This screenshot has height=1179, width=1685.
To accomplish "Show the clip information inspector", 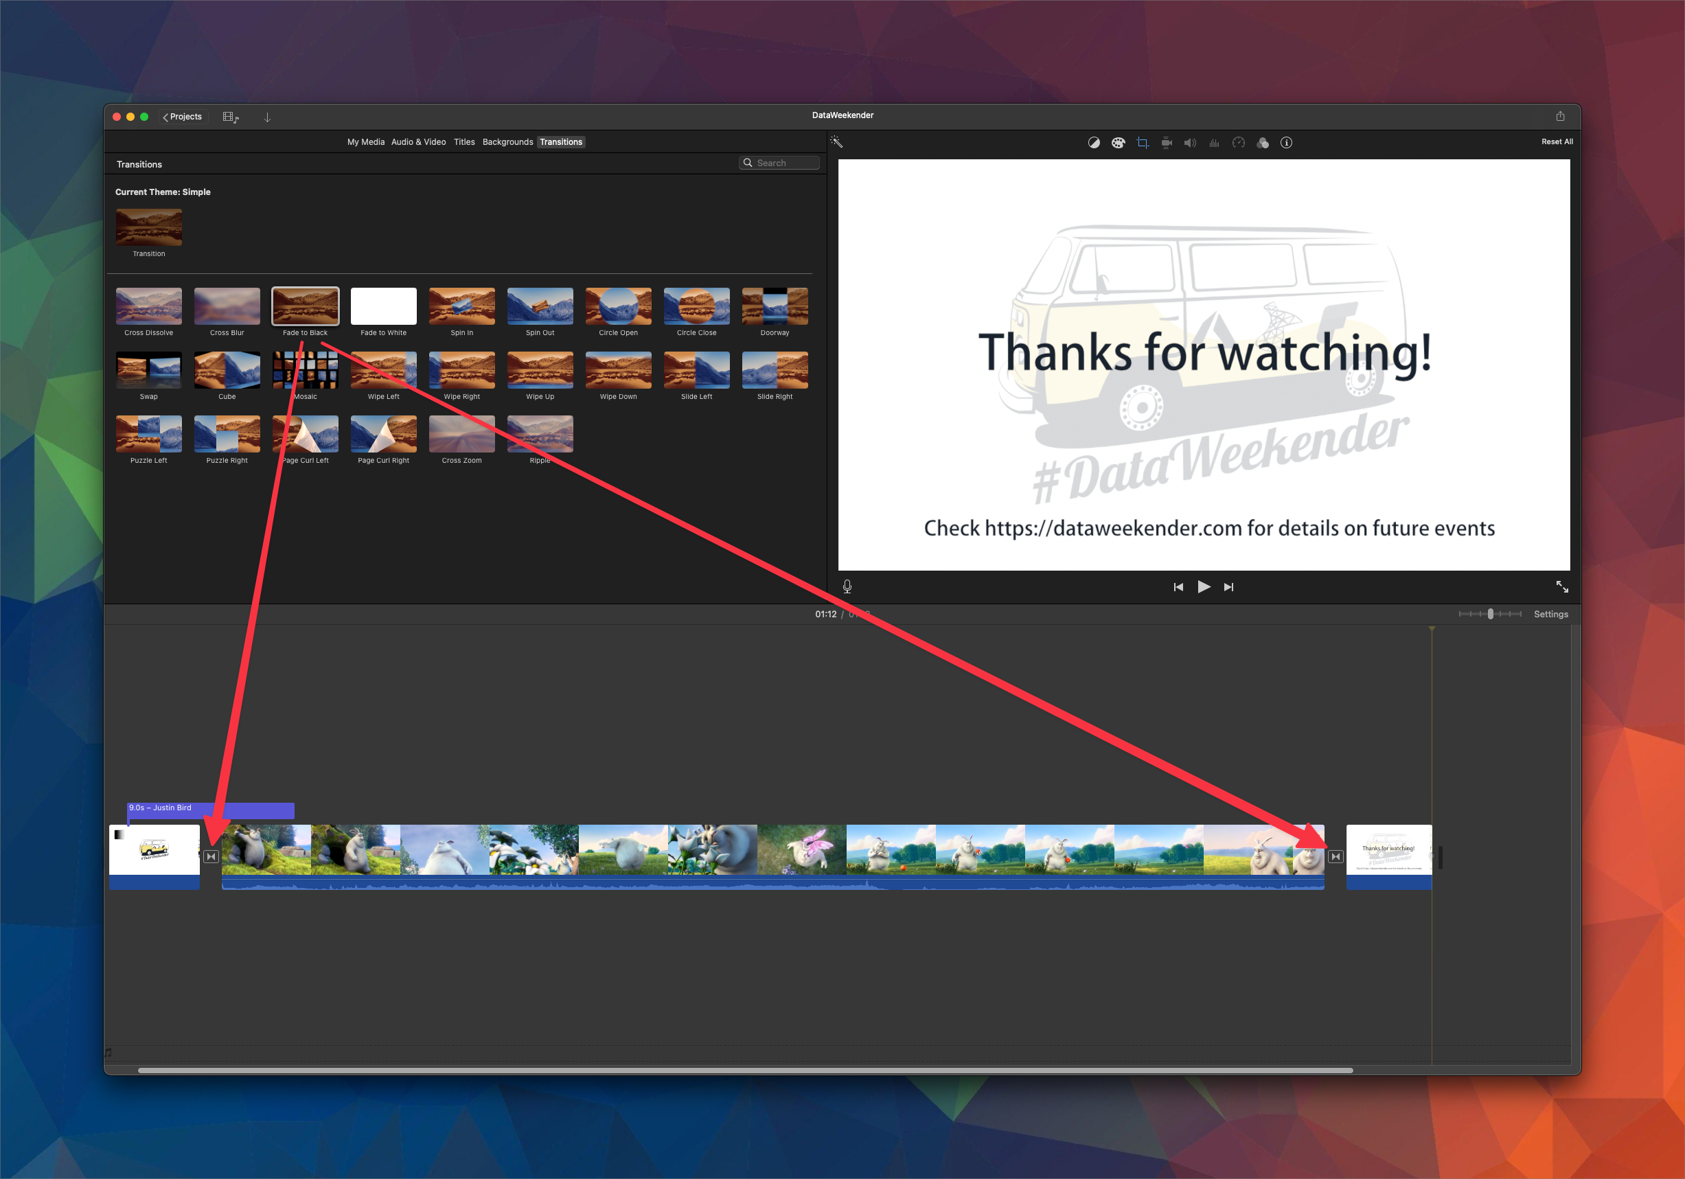I will tap(1287, 142).
